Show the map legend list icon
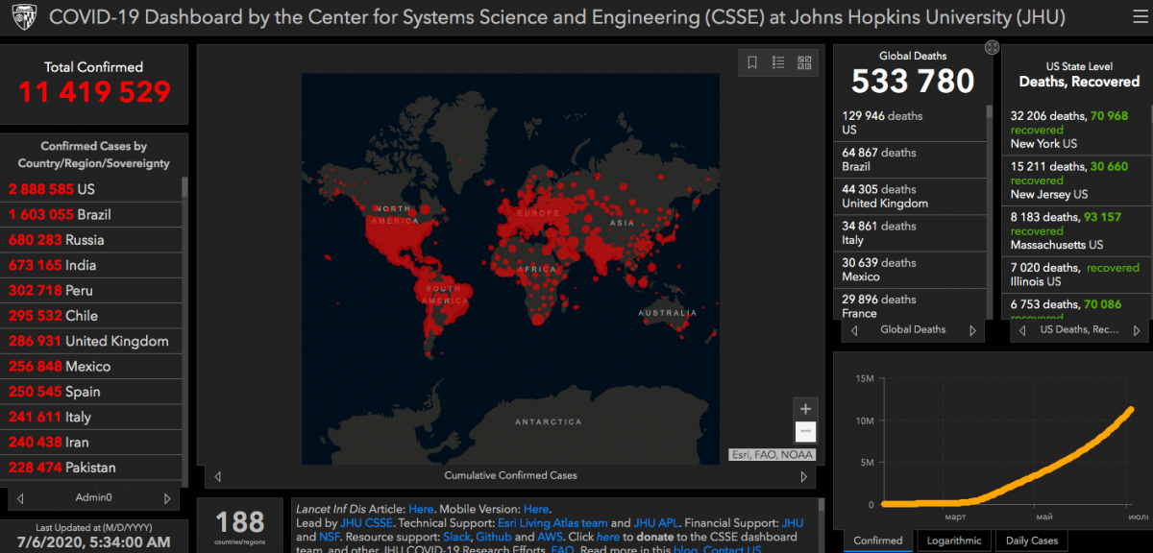The image size is (1153, 553). [x=778, y=62]
